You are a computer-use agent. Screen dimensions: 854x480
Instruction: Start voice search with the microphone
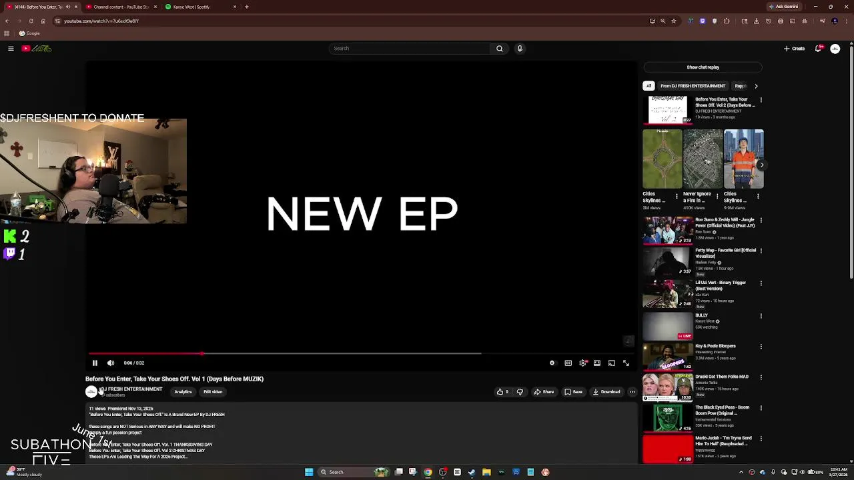[x=520, y=49]
